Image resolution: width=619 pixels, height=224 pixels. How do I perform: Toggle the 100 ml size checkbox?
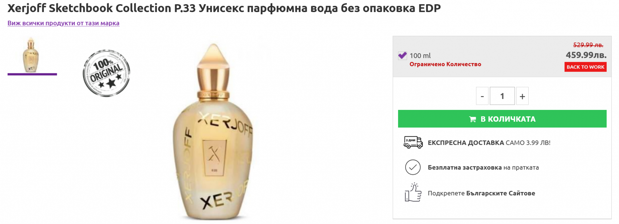pyautogui.click(x=402, y=56)
